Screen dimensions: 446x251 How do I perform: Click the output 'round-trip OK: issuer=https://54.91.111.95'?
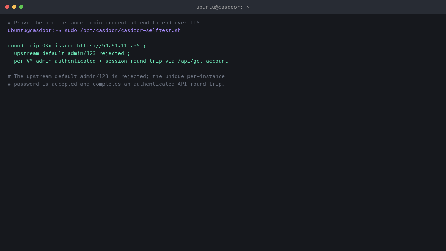click(x=74, y=46)
